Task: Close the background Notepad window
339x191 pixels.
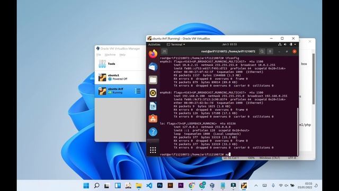Action: [310, 41]
